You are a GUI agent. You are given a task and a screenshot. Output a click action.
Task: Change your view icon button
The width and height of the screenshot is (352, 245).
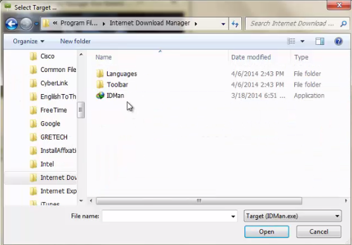[291, 41]
